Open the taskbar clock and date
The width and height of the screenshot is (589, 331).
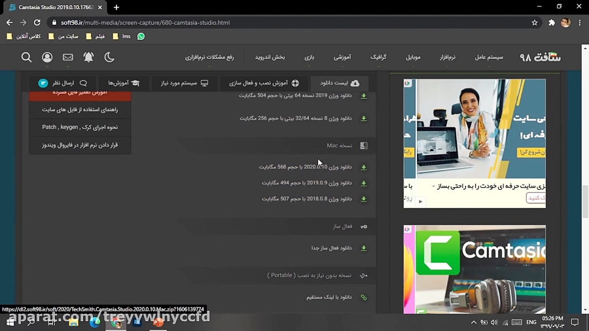click(x=552, y=322)
